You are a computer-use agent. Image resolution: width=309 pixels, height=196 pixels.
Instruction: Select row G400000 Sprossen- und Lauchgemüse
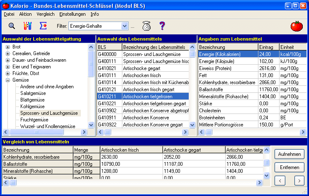[x=143, y=54]
